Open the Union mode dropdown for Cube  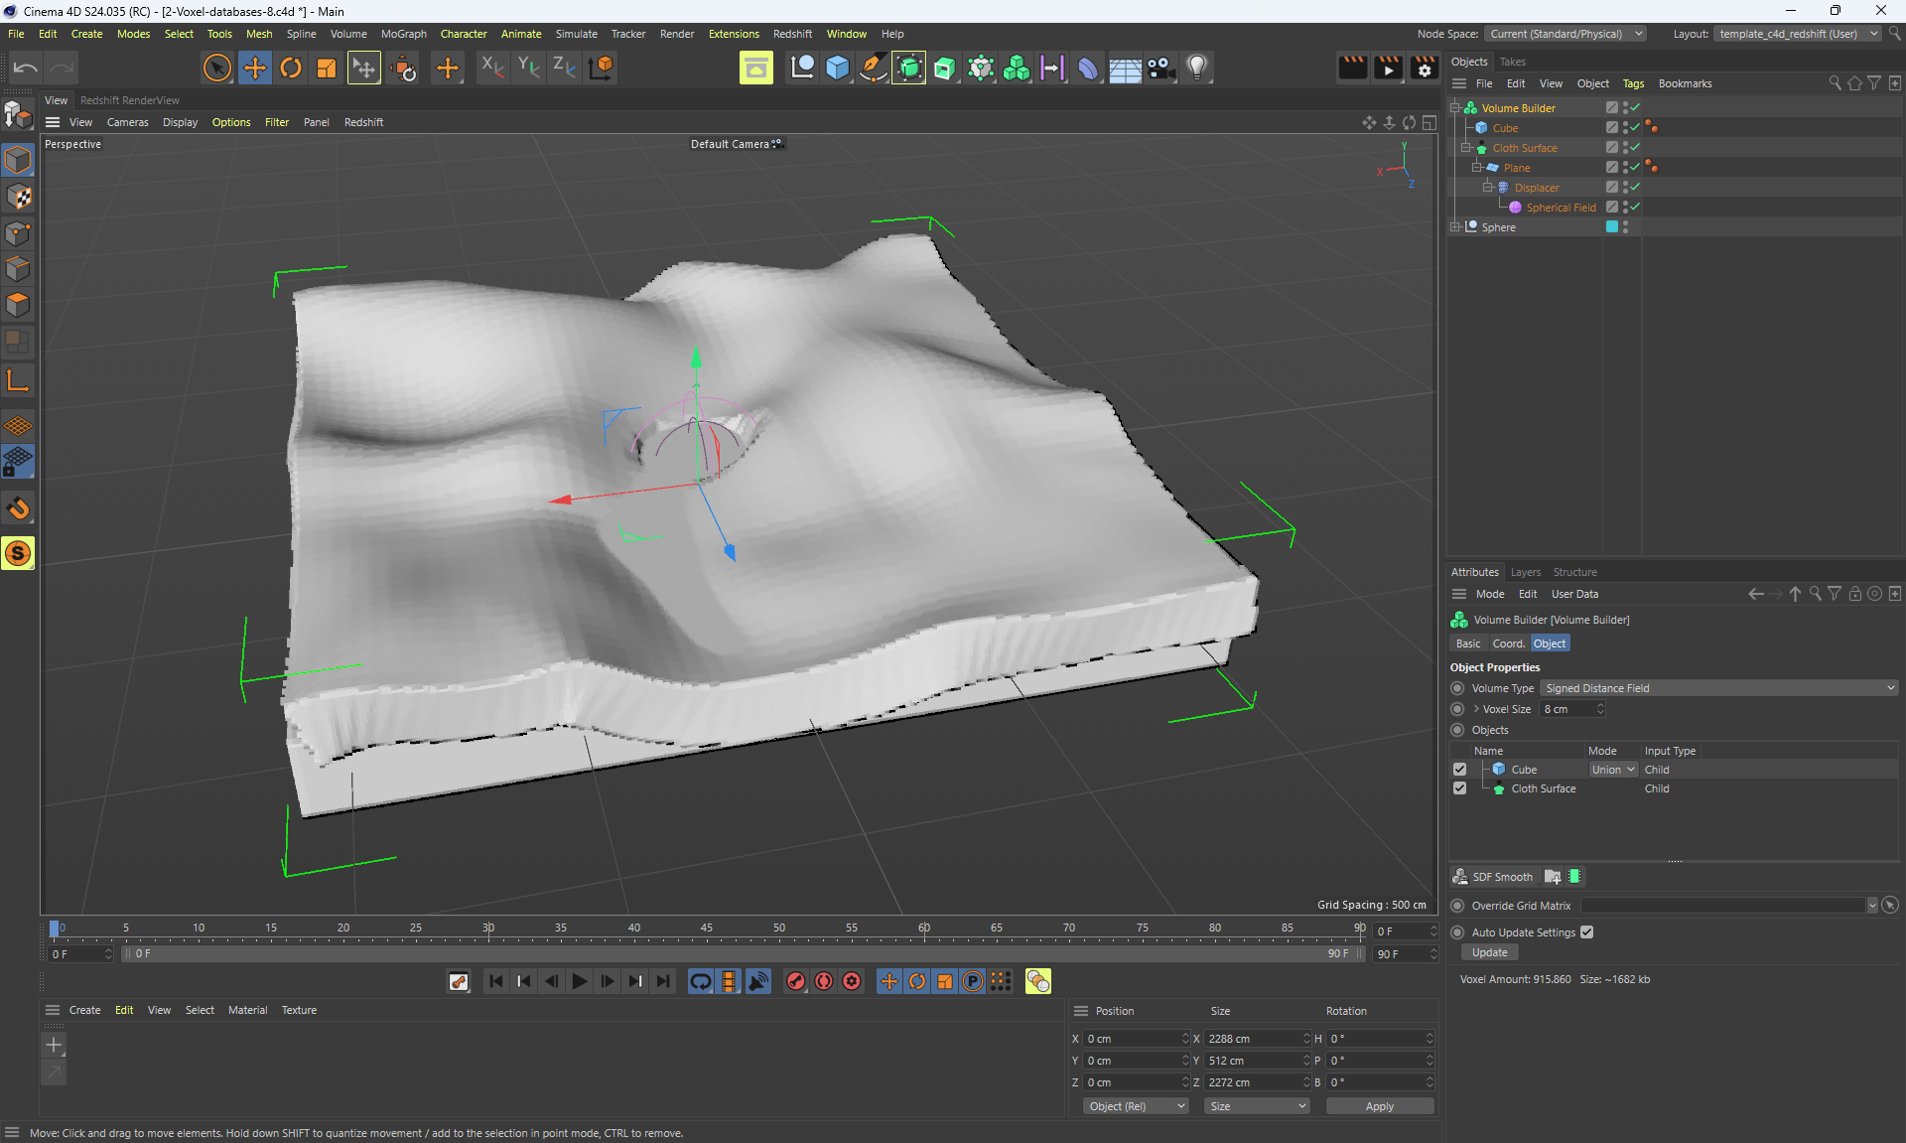point(1612,770)
